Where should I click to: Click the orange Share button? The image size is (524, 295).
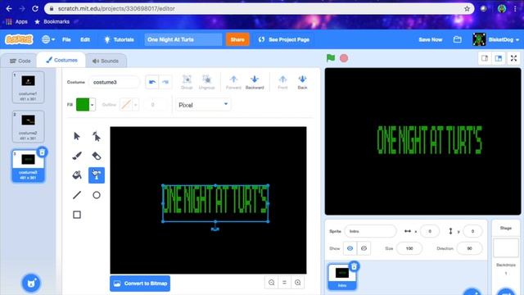click(x=237, y=39)
